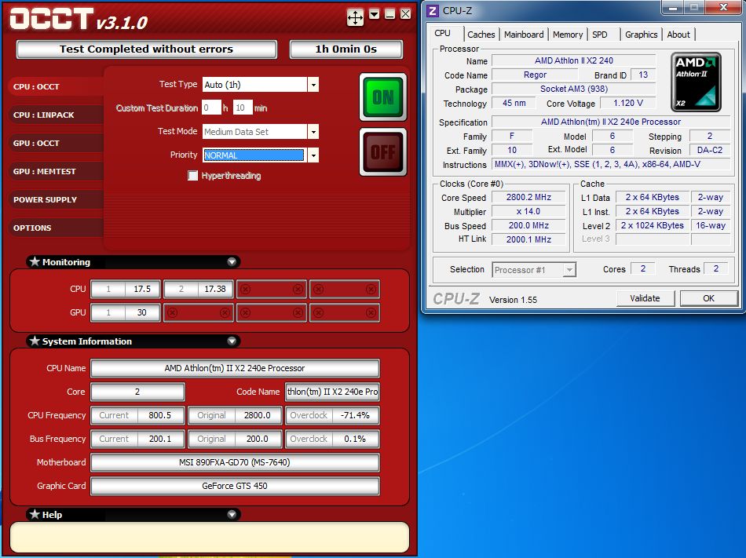
Task: Click the Multiplier value x 14.0
Action: pos(528,212)
